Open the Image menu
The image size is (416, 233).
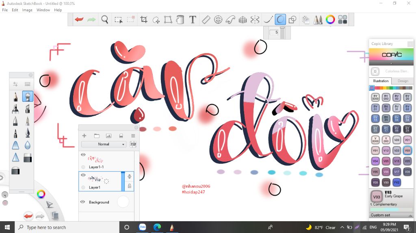(27, 10)
